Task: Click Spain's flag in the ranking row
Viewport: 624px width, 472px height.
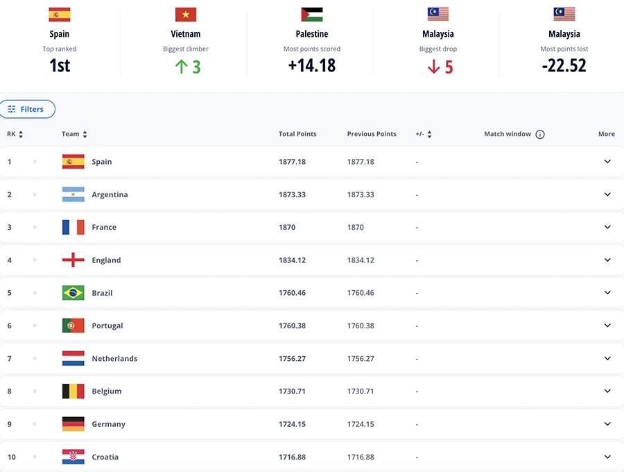Action: click(73, 162)
